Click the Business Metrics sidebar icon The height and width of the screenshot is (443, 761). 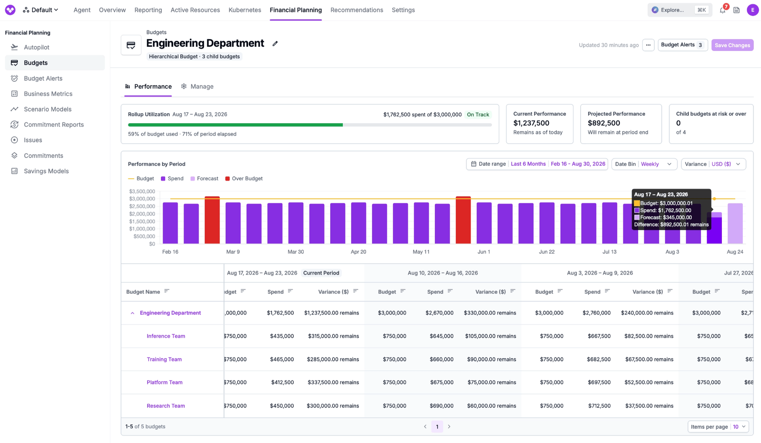click(14, 94)
